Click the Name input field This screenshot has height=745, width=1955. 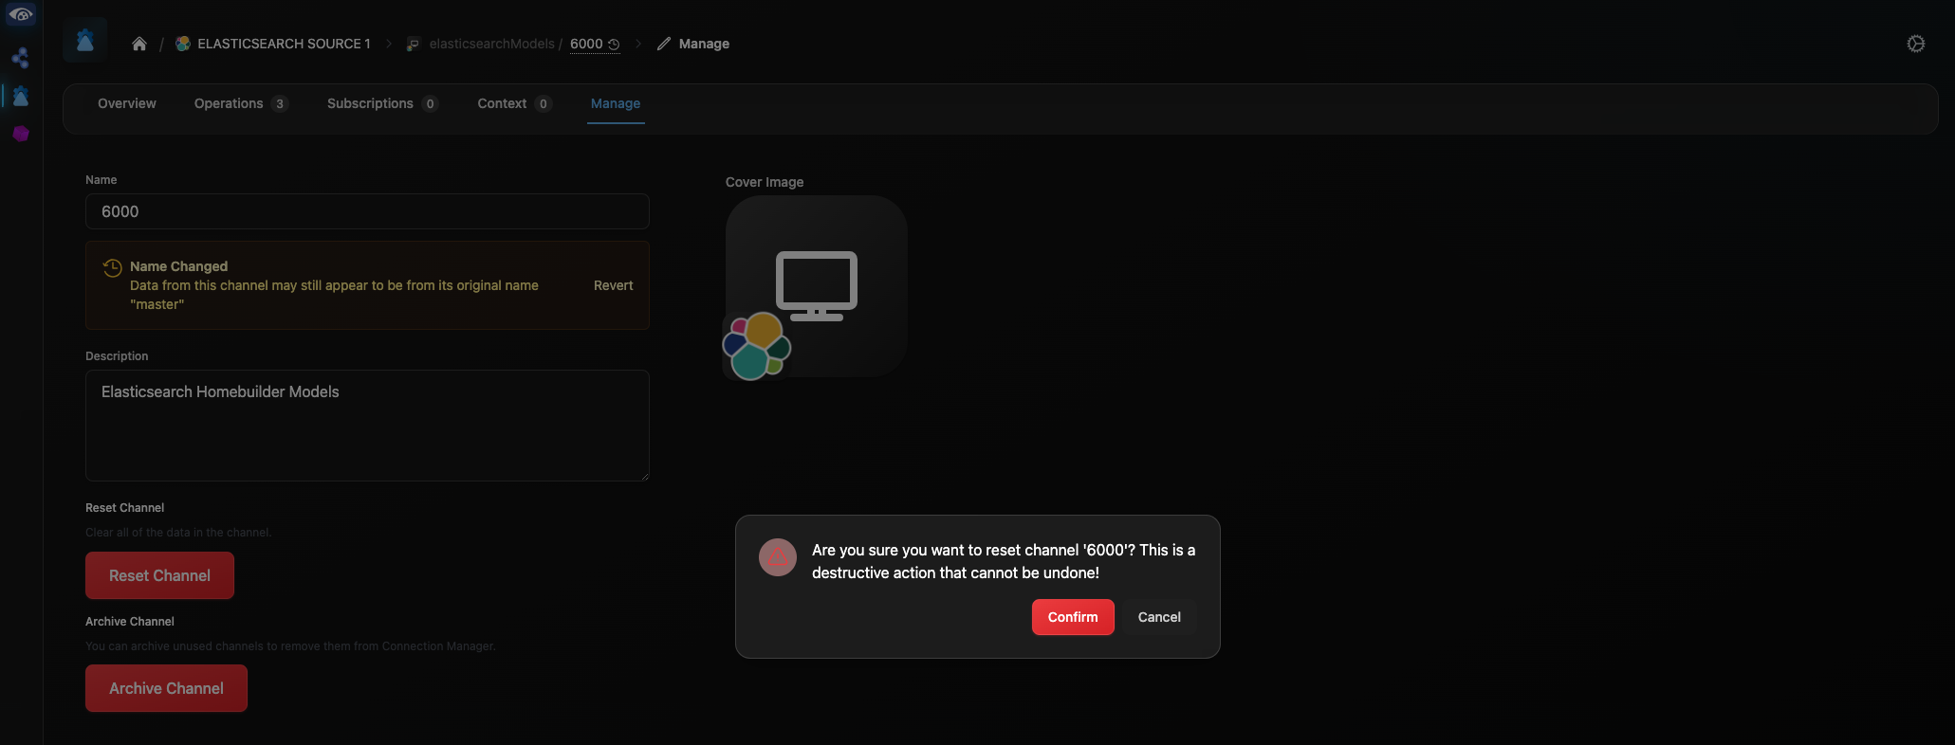[x=367, y=211]
